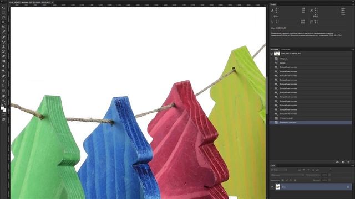Viewport: 355px width, 199px height.
Task: Select the Path Selection tool
Action: 3,86
